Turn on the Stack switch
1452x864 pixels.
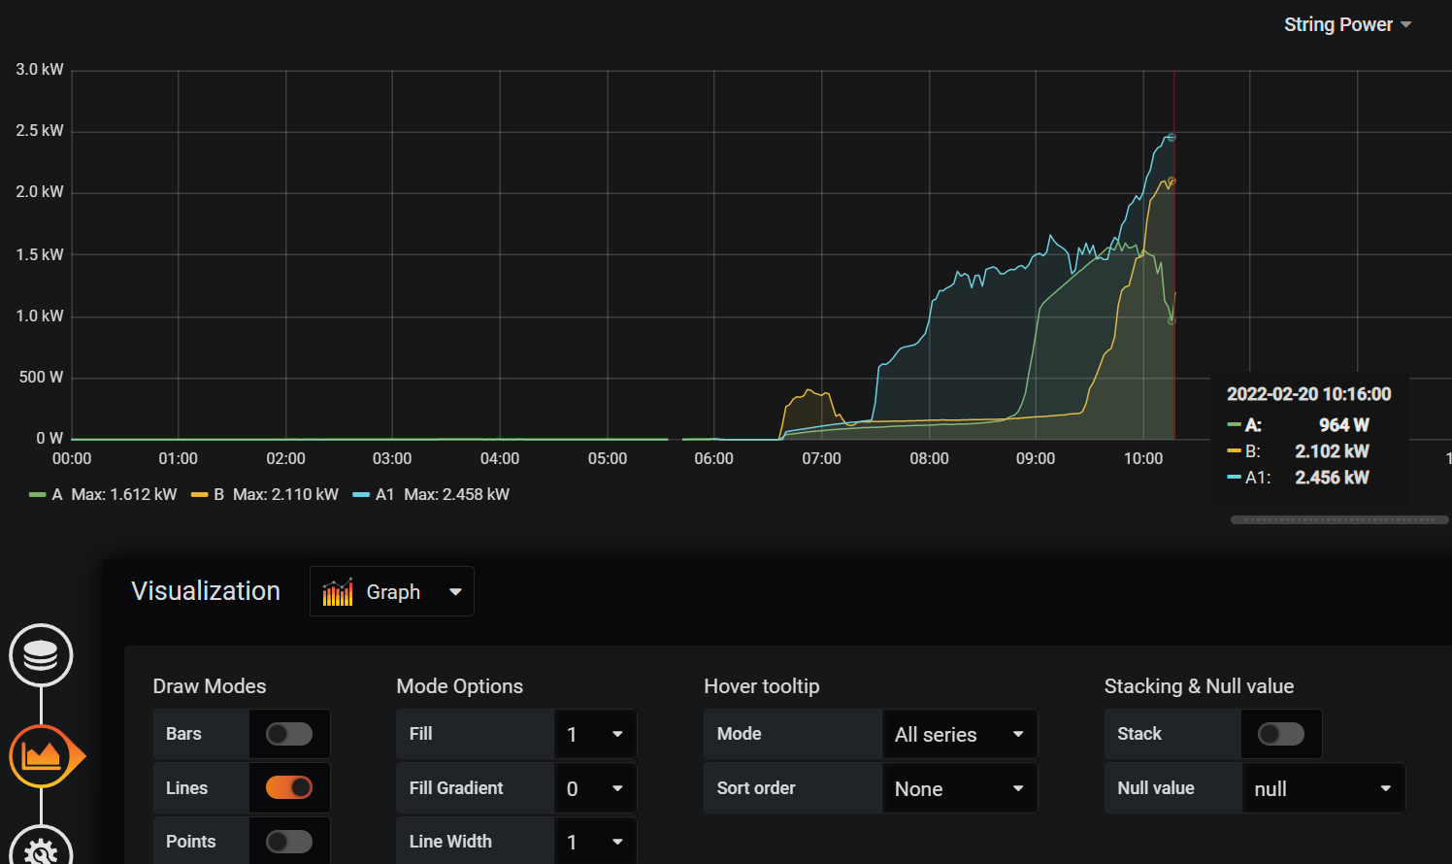[x=1281, y=734]
